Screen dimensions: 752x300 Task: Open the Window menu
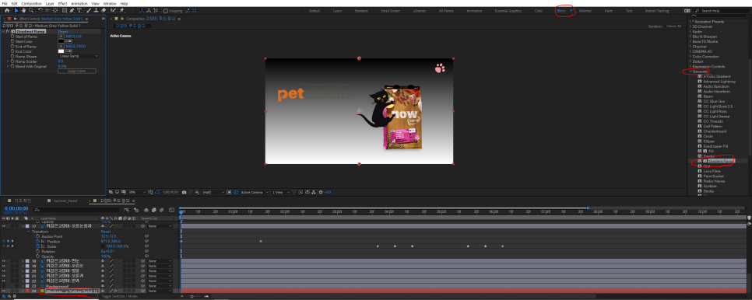[109, 3]
